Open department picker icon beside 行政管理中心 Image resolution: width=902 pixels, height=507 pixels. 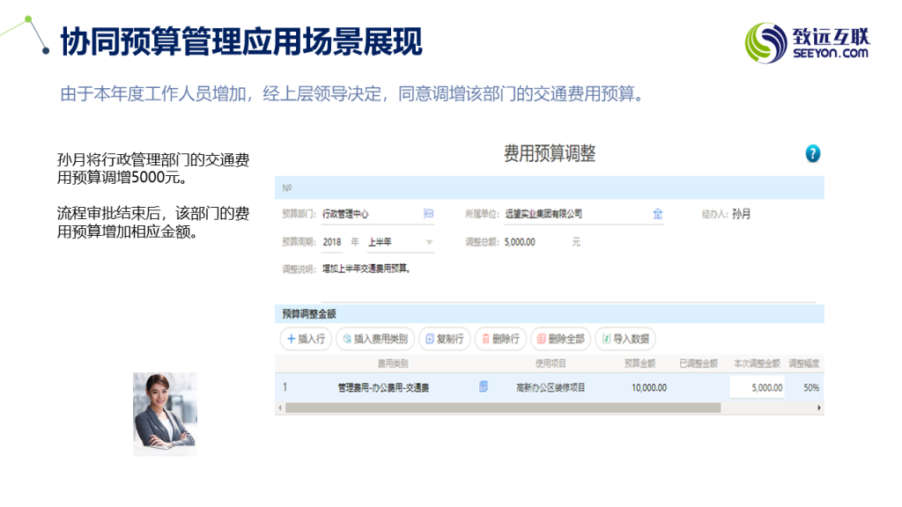[429, 213]
